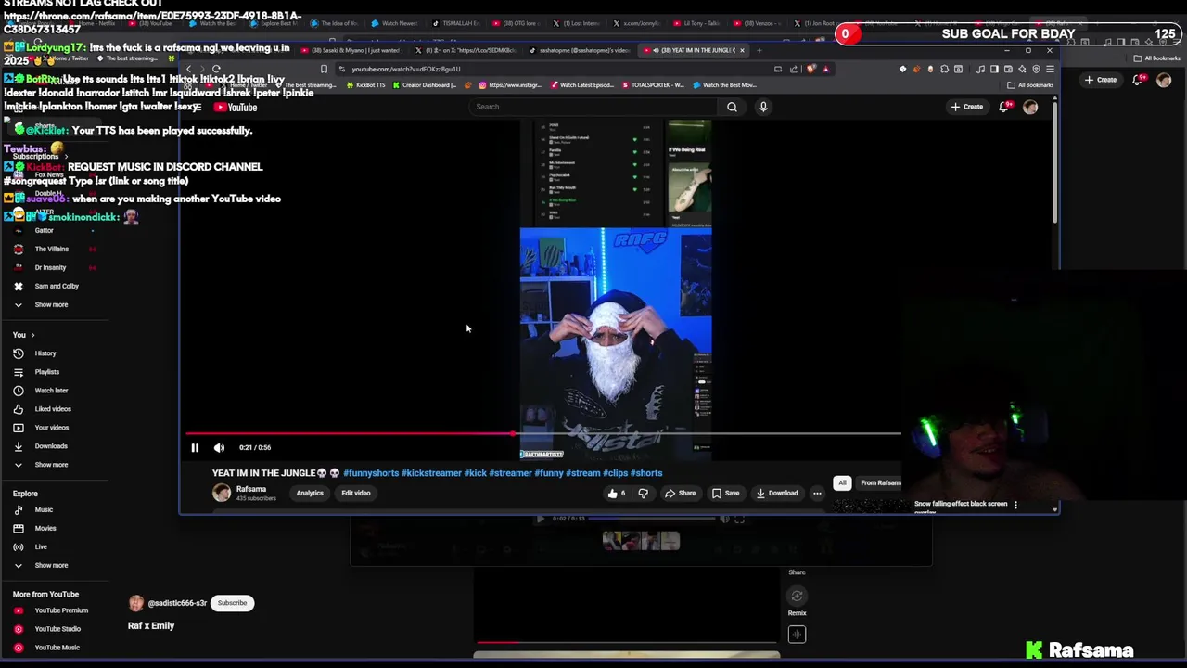Click the red video progress bar
The height and width of the screenshot is (668, 1187).
pyautogui.click(x=542, y=433)
